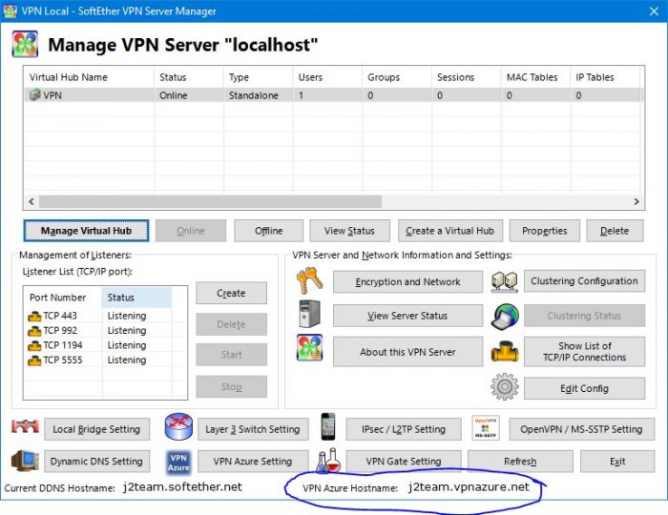Click the hub Delete button
Viewport: 668px width, 515px height.
615,231
